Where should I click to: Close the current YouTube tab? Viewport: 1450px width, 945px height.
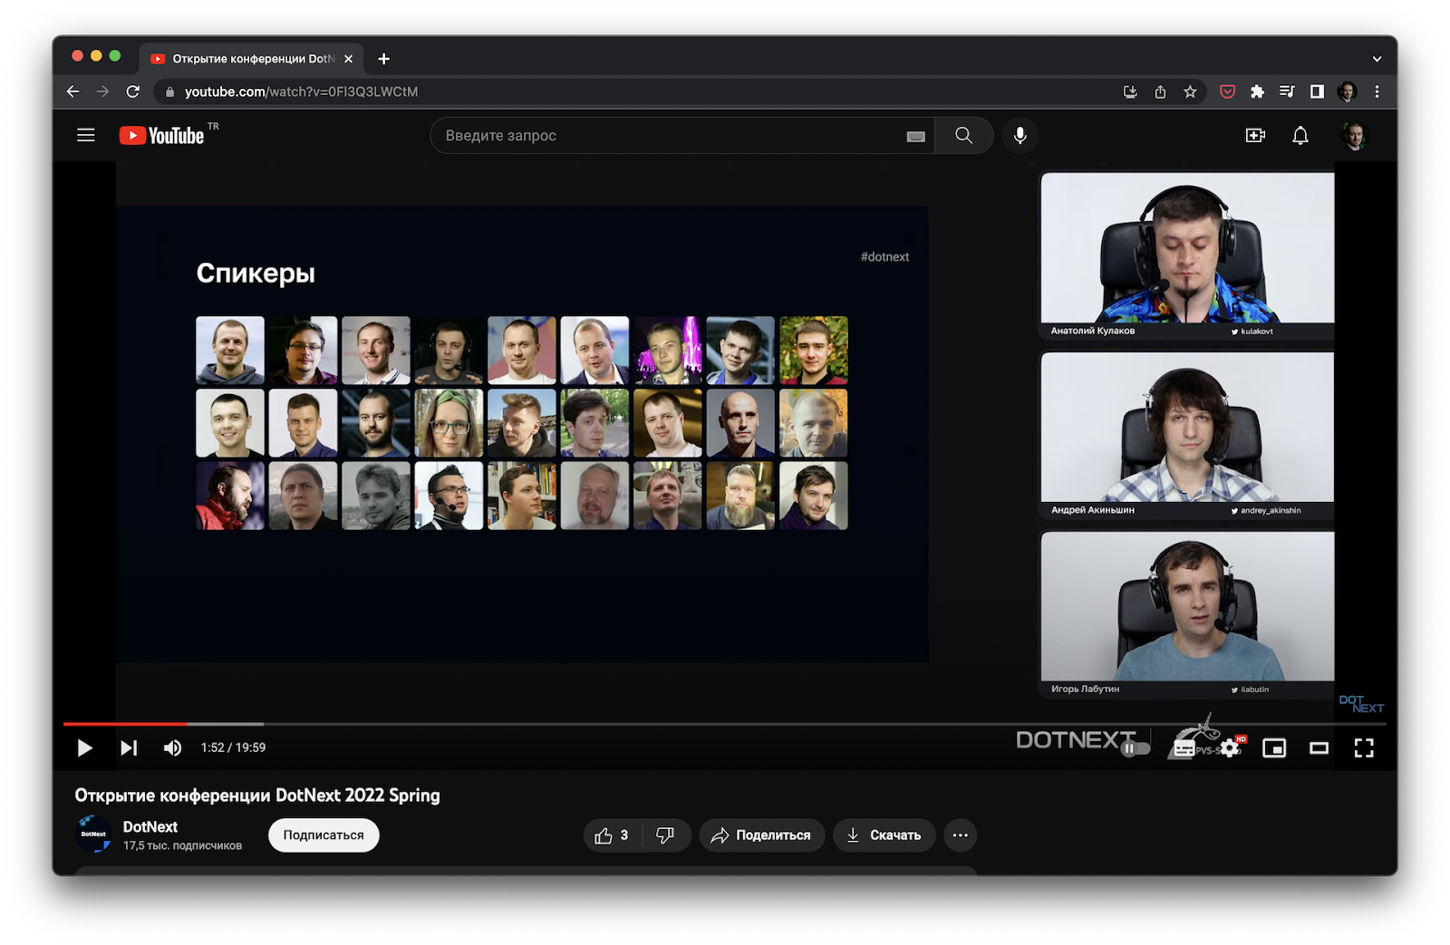click(349, 59)
